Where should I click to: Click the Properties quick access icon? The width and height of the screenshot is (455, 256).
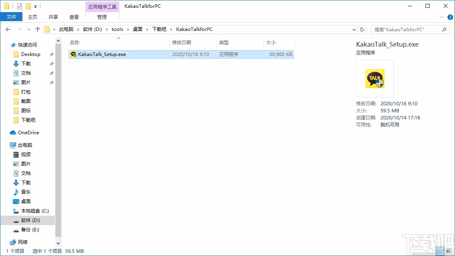[20, 6]
